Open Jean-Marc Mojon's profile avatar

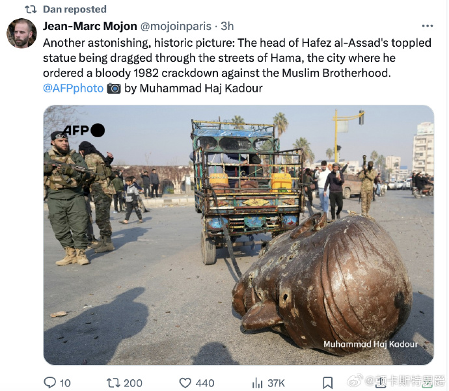(21, 33)
